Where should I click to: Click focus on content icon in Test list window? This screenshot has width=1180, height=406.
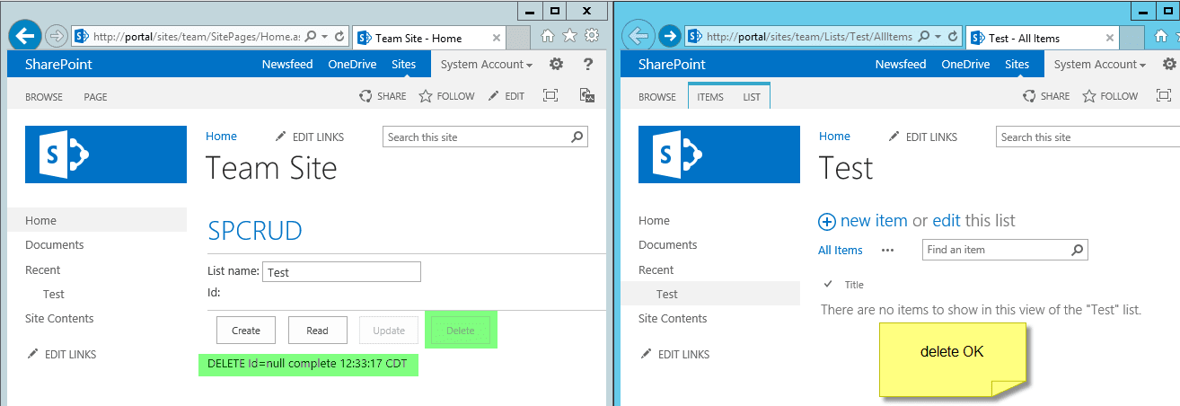[1164, 96]
